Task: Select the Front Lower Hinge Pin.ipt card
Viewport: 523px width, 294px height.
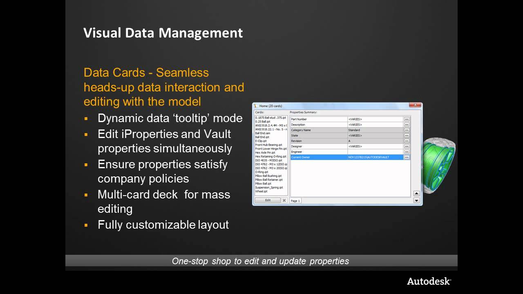Action: [271, 149]
